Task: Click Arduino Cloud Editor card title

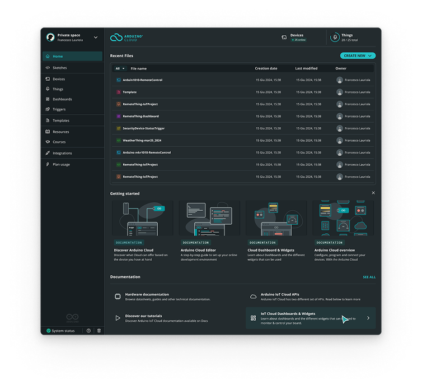Action: pos(198,250)
